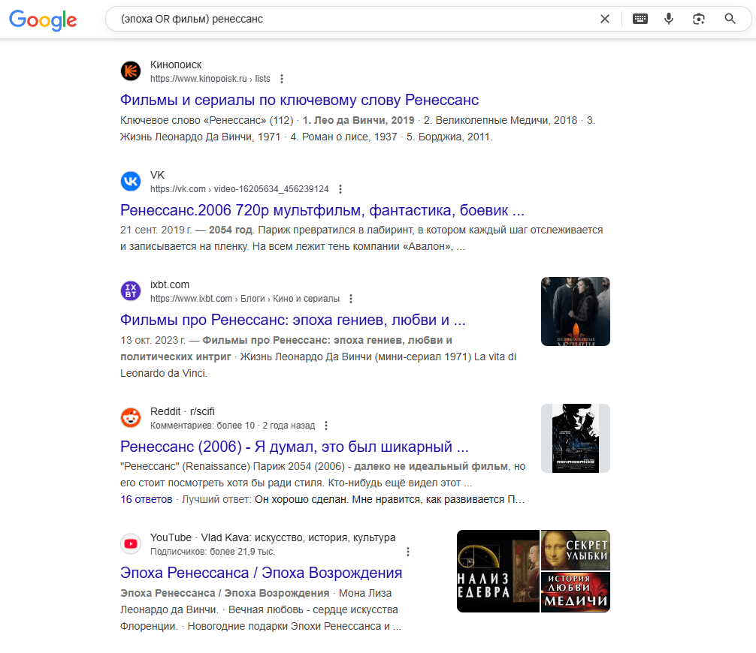This screenshot has width=756, height=653.
Task: Clear the search query with X
Action: pyautogui.click(x=605, y=19)
